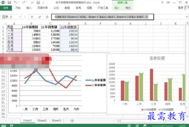
Task: Click inside the SERIES formula bar
Action: [x=103, y=17]
